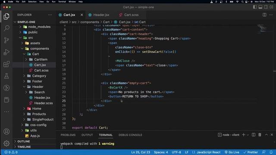Open the Accounts icon in activity bar

click(x=6, y=131)
